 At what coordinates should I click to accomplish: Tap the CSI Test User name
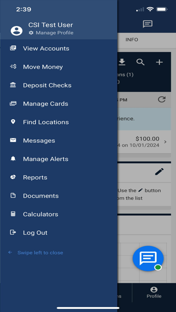tap(51, 25)
